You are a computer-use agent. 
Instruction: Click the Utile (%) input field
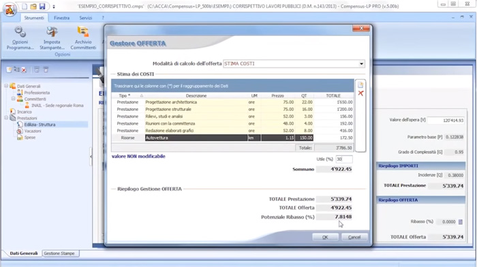click(344, 159)
